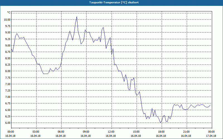Click the 00:00 time label above 16.04.18
223x139 pixels.
click(x=10, y=132)
